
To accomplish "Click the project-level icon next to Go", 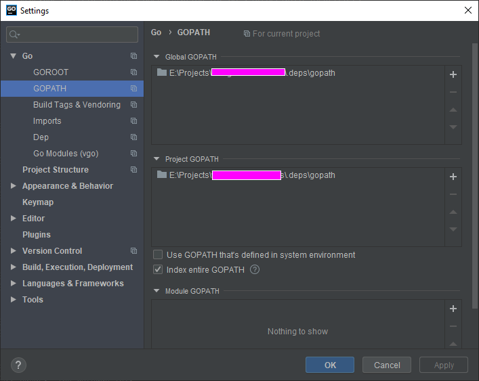I will pos(133,55).
